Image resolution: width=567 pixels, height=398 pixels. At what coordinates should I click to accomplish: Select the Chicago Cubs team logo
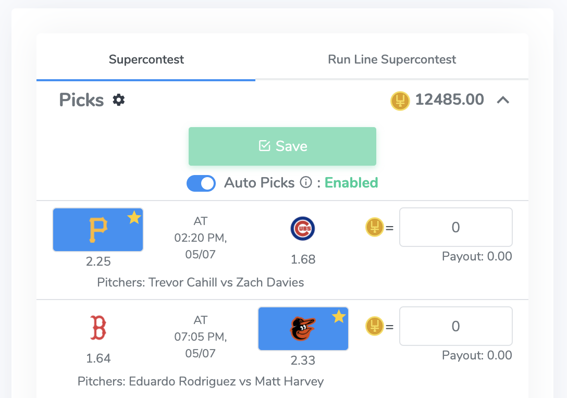coord(303,229)
